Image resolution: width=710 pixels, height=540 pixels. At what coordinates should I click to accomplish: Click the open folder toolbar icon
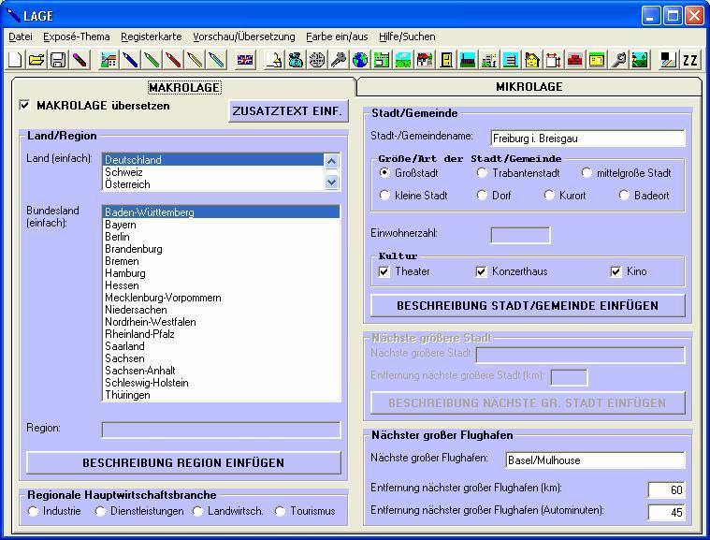[x=36, y=60]
